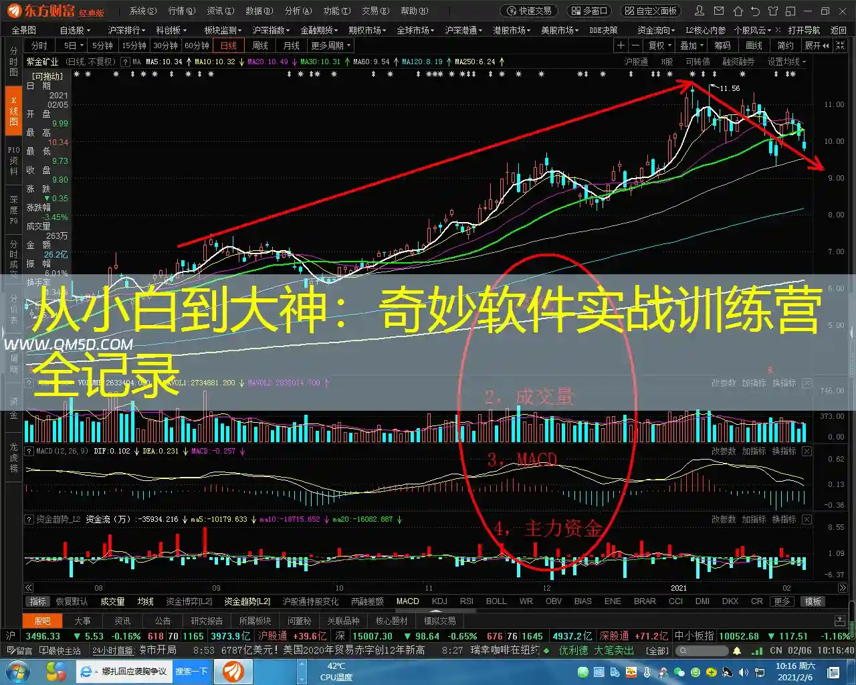This screenshot has height=685, width=856.
Task: Open MA help question-mark icon
Action: (x=125, y=62)
